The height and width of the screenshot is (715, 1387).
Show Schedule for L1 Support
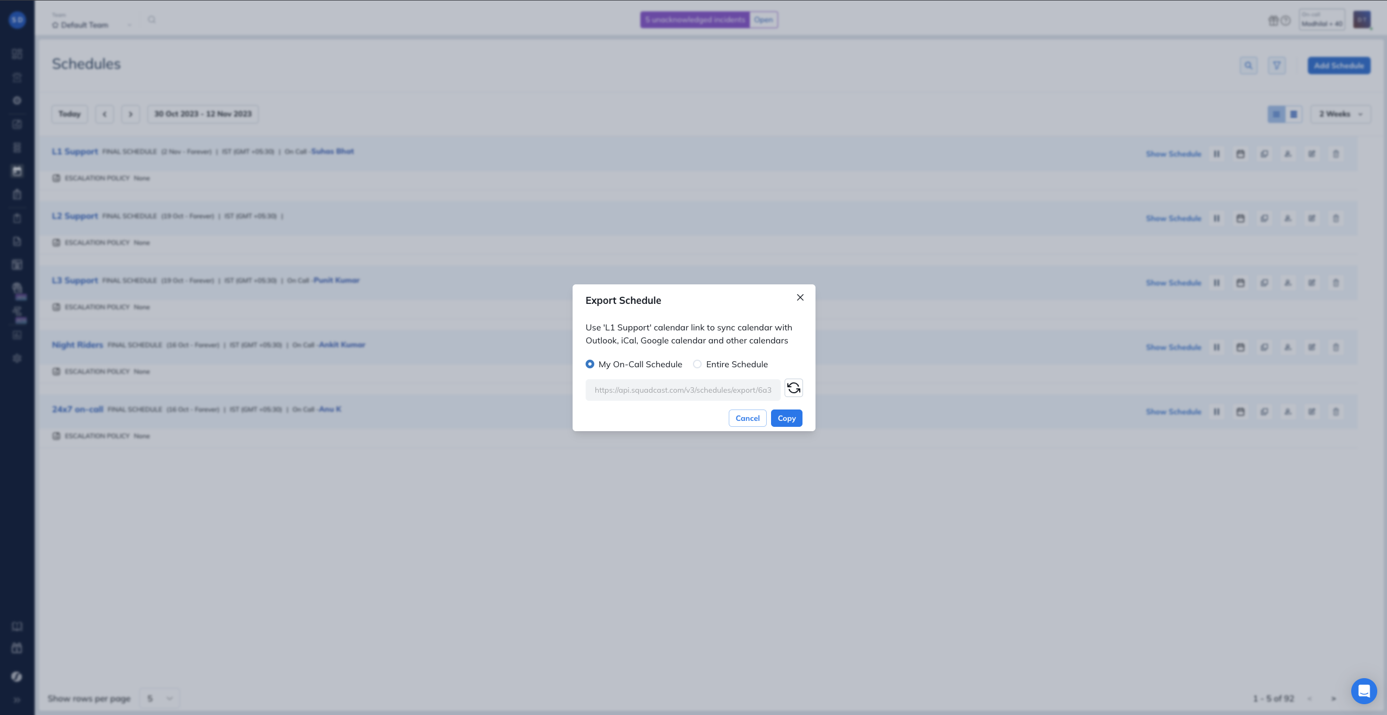tap(1174, 154)
